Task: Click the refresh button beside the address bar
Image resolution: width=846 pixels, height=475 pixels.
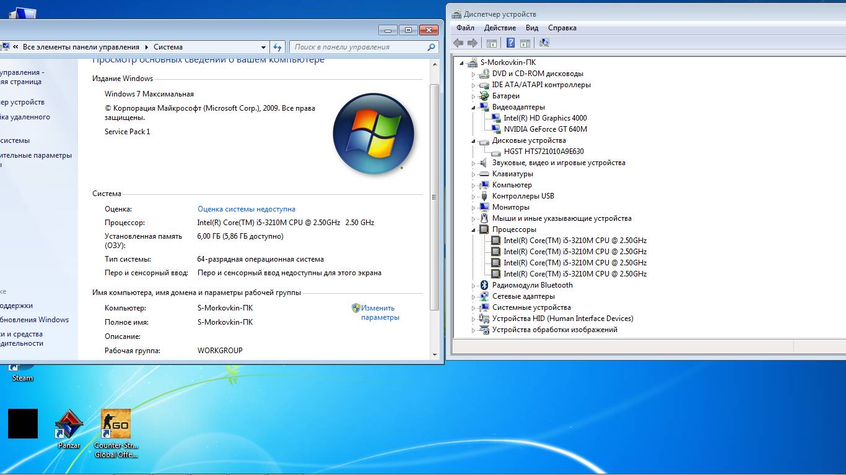Action: (277, 47)
